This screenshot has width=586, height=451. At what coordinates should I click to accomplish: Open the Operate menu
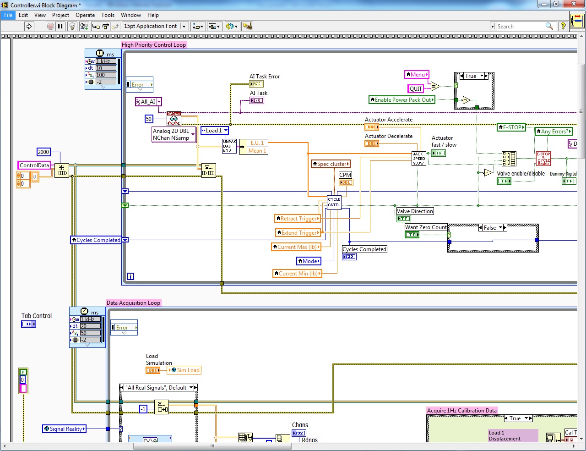(x=85, y=15)
